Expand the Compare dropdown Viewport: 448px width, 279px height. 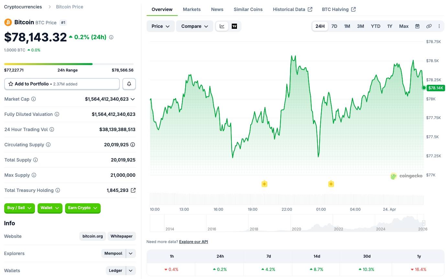[194, 26]
